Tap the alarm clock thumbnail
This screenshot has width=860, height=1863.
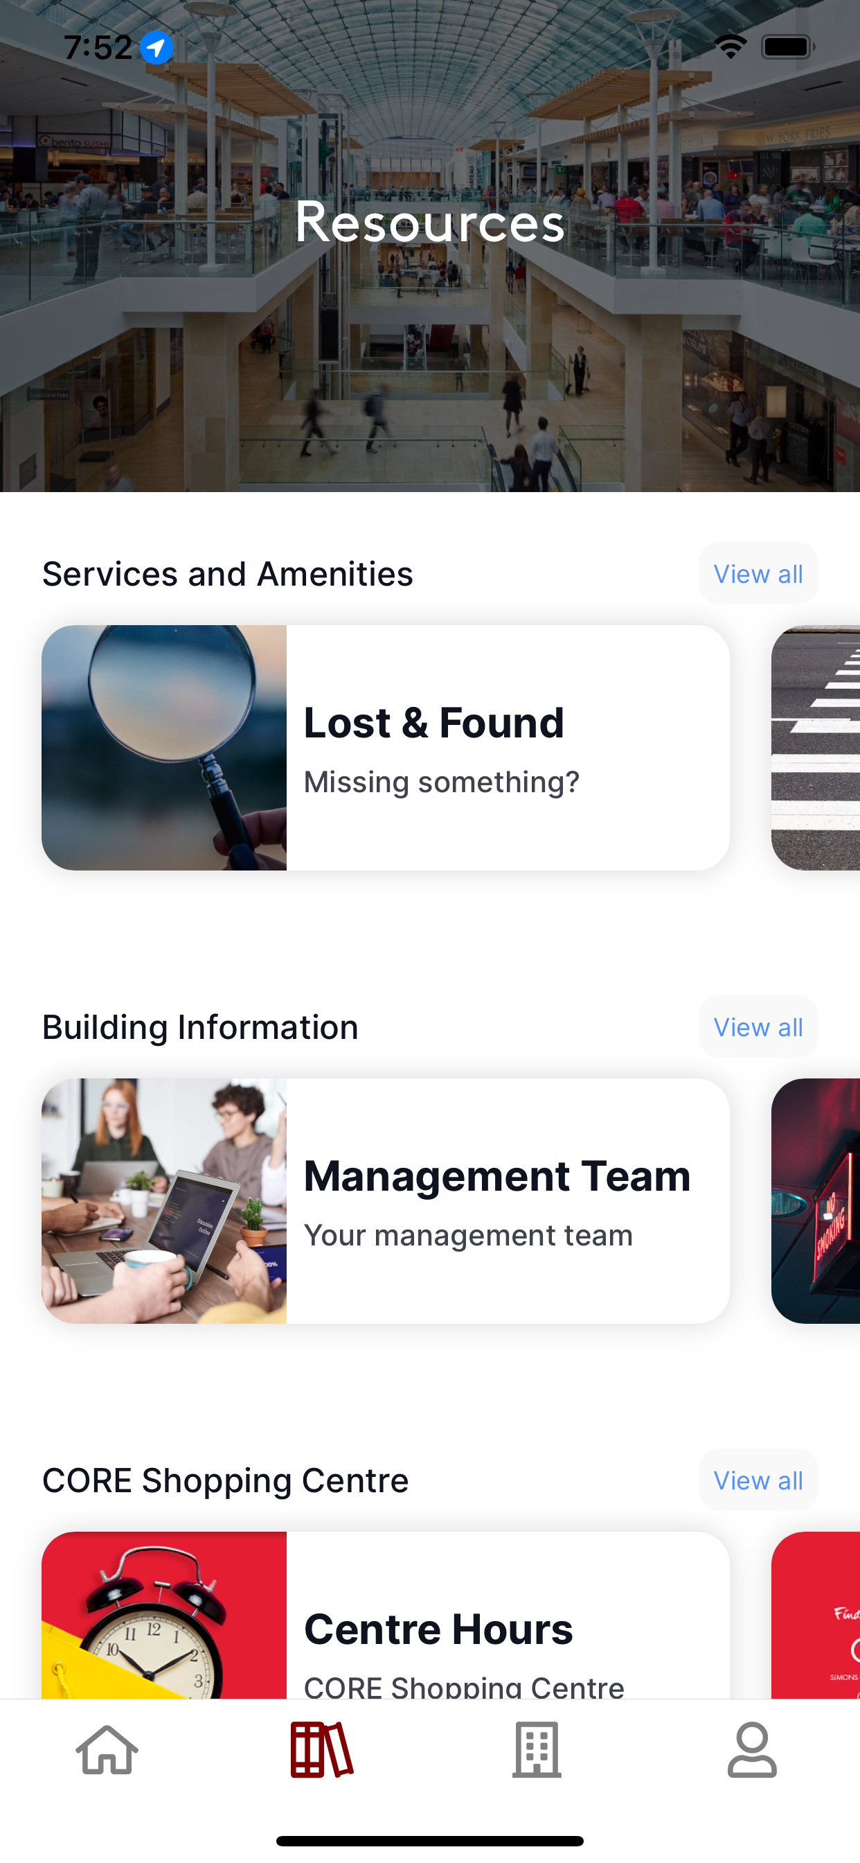(x=164, y=1616)
